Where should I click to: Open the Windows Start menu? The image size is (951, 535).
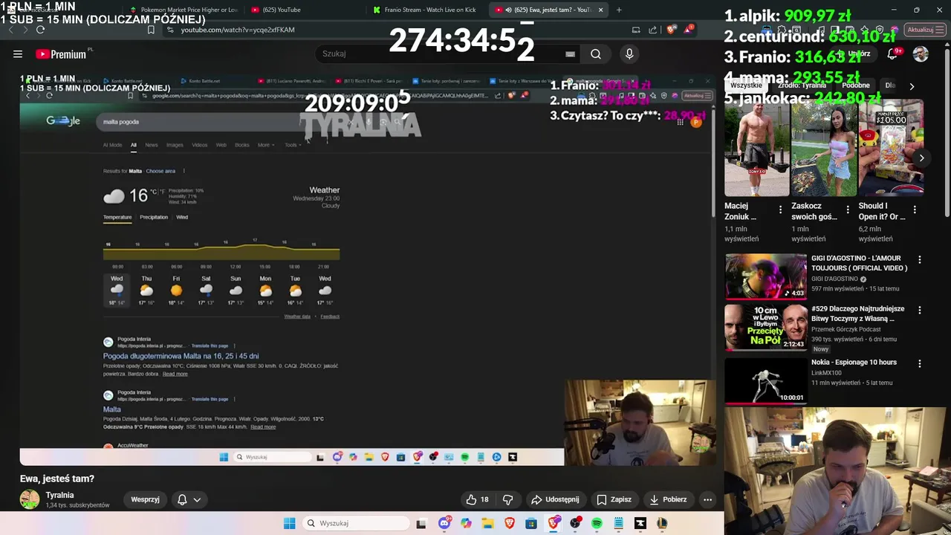[x=289, y=523]
